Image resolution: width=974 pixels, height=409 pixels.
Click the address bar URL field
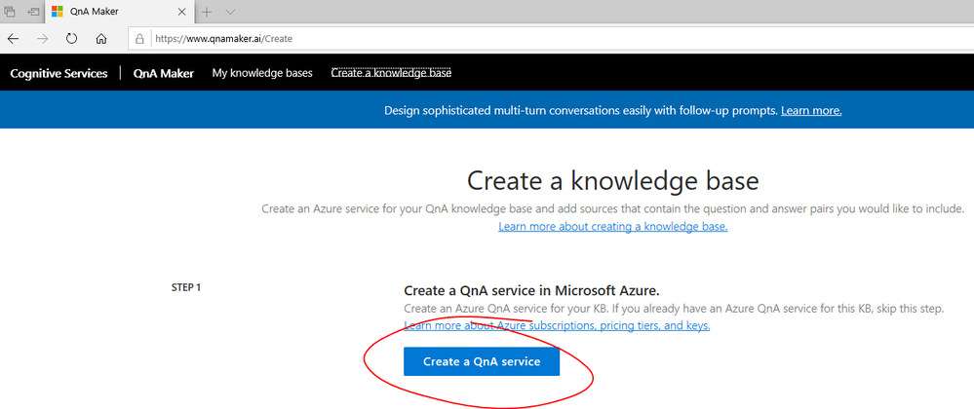[x=552, y=39]
